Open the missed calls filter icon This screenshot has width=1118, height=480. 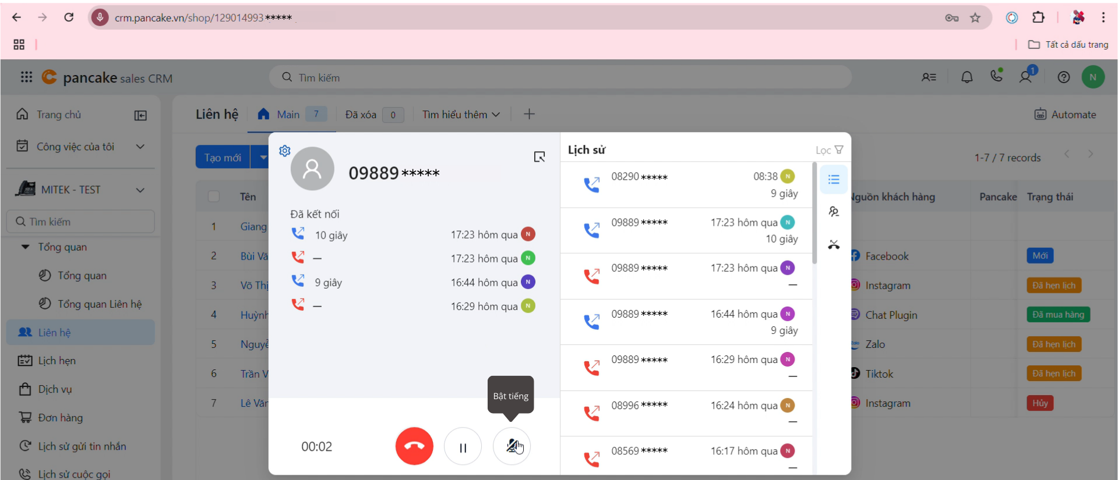coord(834,244)
